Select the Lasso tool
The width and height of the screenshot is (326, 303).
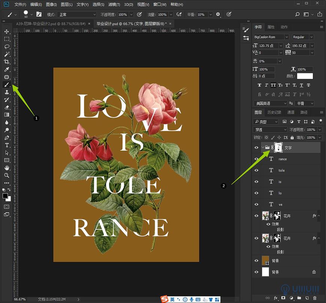click(7, 46)
